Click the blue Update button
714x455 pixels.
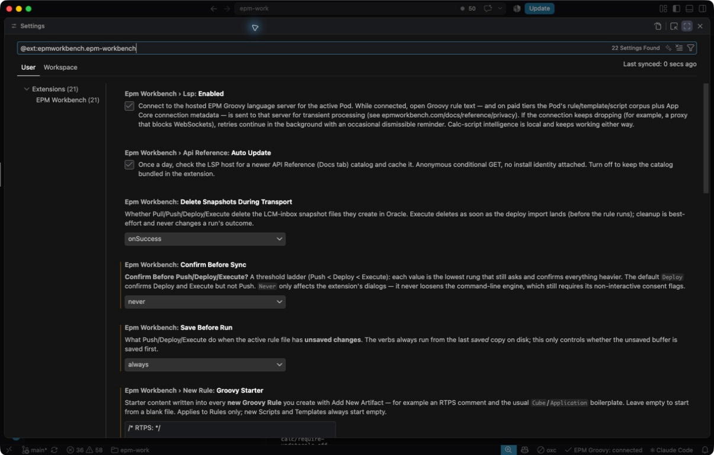coord(539,9)
